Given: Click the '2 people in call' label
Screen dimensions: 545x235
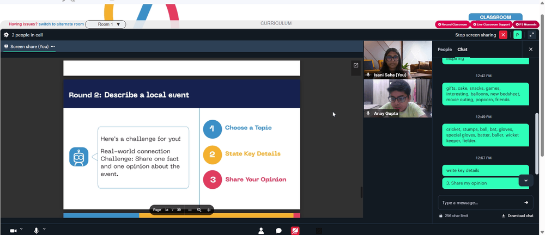Looking at the screenshot, I should coord(27,35).
